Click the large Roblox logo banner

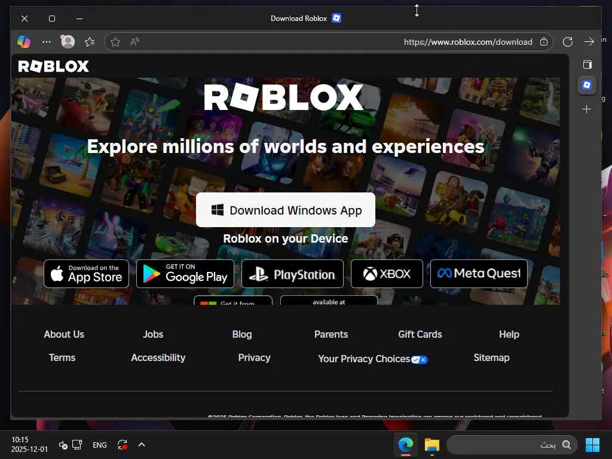pos(284,97)
